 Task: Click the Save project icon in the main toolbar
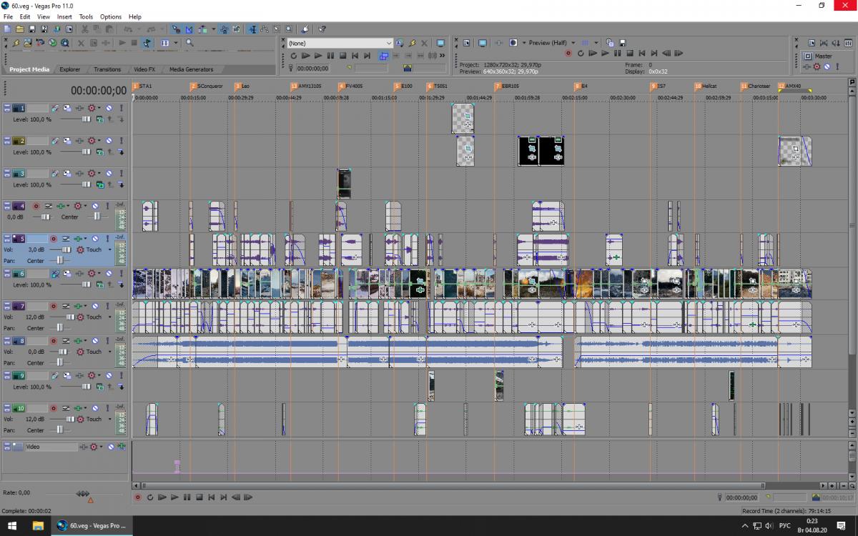32,29
